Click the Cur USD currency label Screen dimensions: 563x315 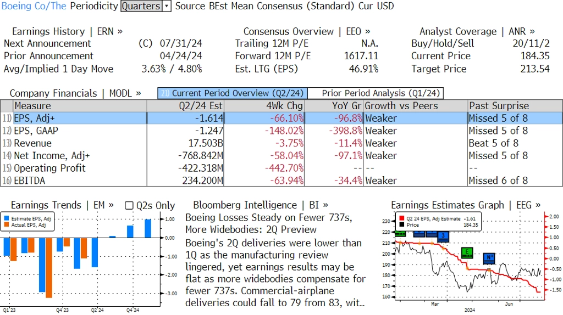click(376, 6)
